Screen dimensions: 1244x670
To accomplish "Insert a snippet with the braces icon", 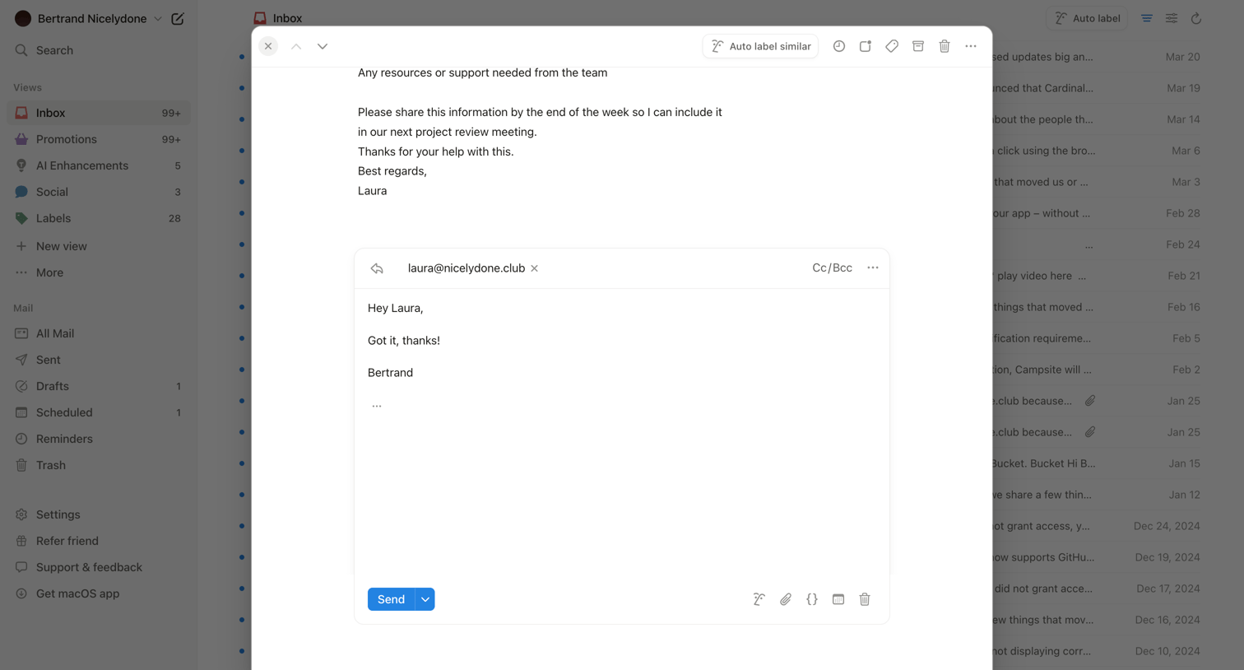I will (812, 599).
